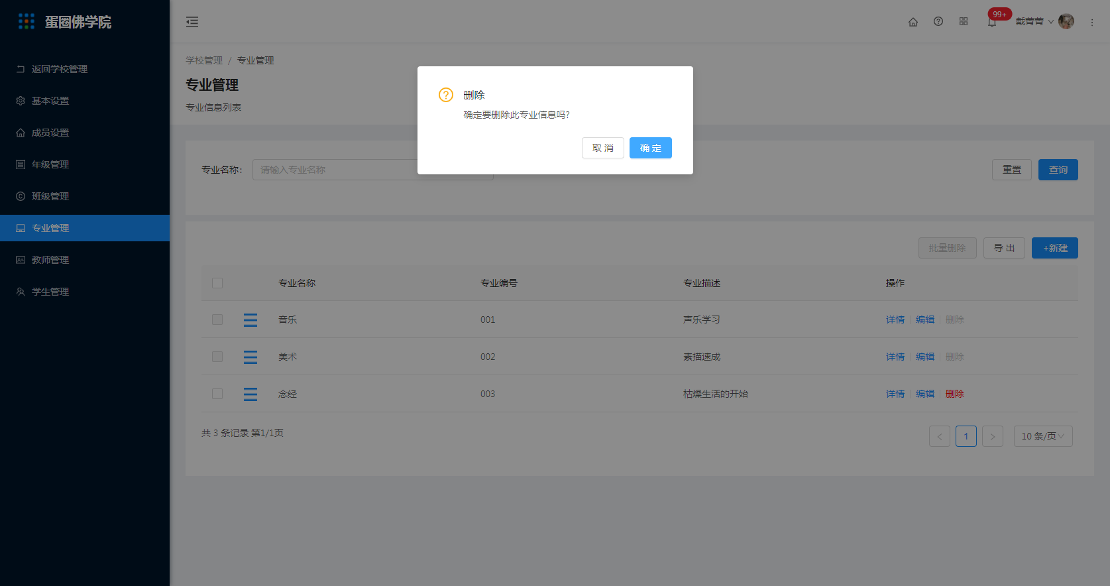Click the 专业描述 column header
This screenshot has height=586, width=1110.
[702, 283]
